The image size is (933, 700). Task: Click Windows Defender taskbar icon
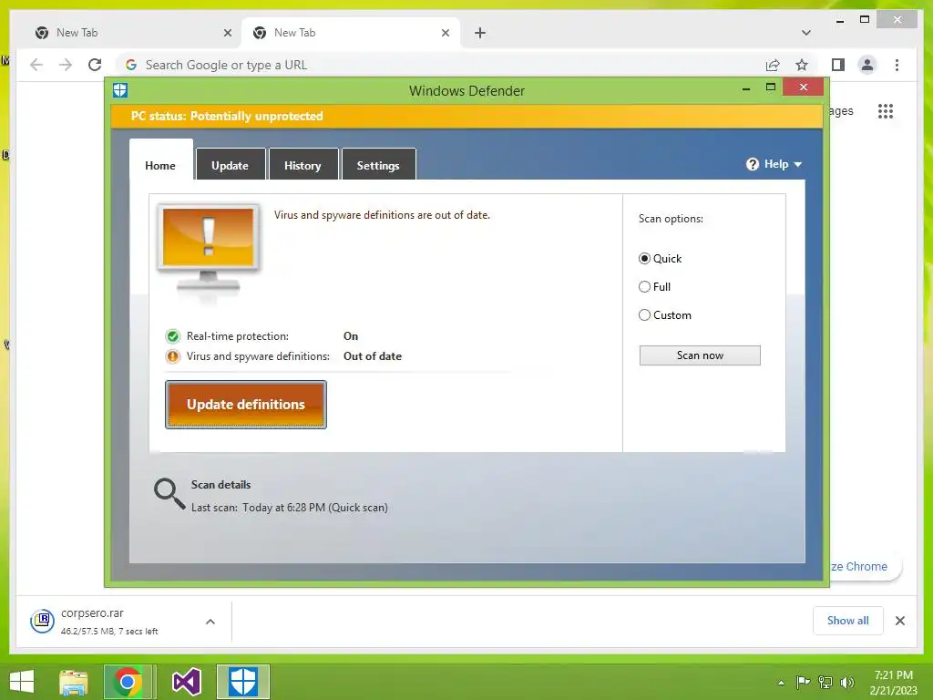tap(243, 682)
